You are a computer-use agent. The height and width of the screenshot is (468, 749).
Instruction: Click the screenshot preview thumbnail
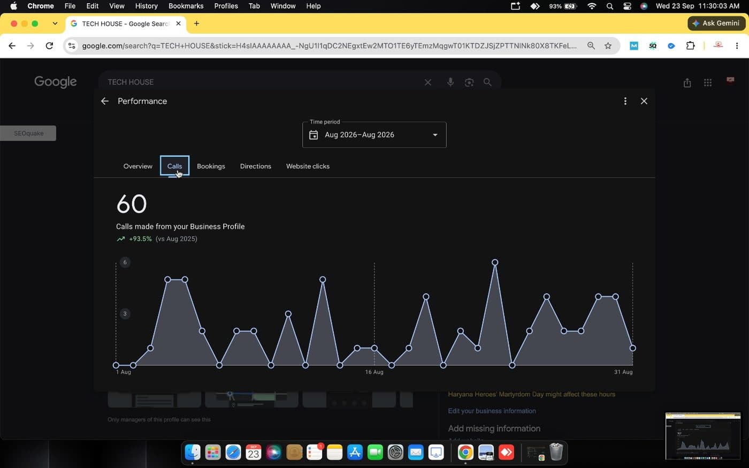pyautogui.click(x=703, y=436)
